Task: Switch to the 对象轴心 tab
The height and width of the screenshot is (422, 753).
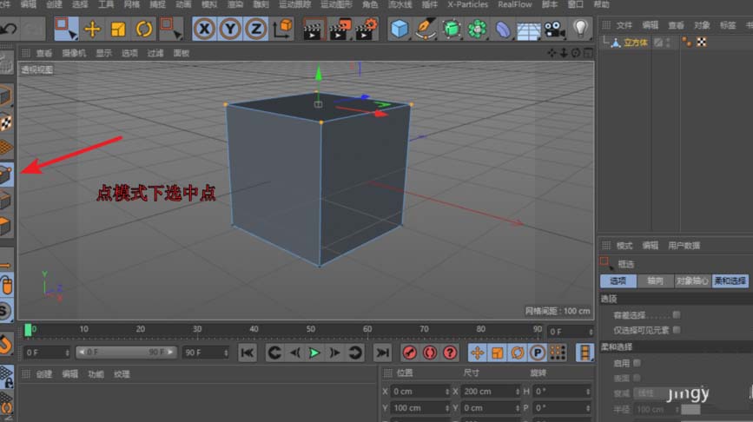Action: pyautogui.click(x=692, y=281)
